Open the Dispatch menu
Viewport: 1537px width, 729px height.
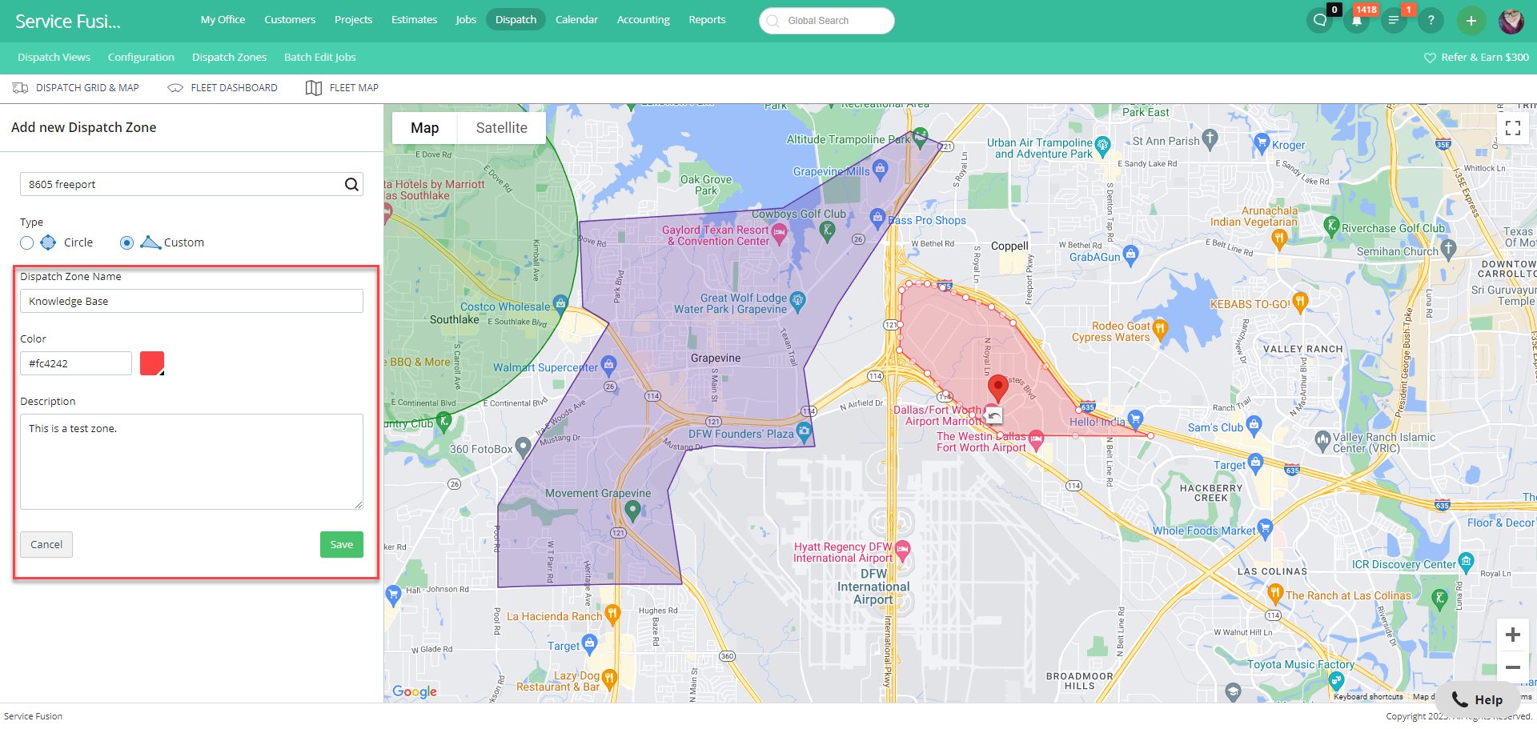click(516, 20)
